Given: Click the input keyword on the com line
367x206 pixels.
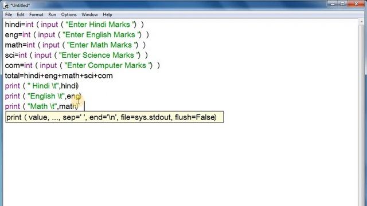Looking at the screenshot, I should (48, 65).
